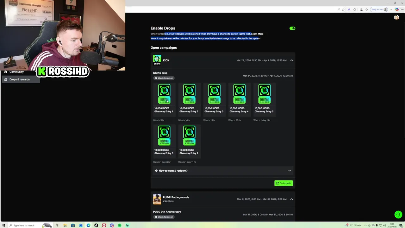Add this page to favorites
This screenshot has height=228, width=405.
[x=343, y=9]
